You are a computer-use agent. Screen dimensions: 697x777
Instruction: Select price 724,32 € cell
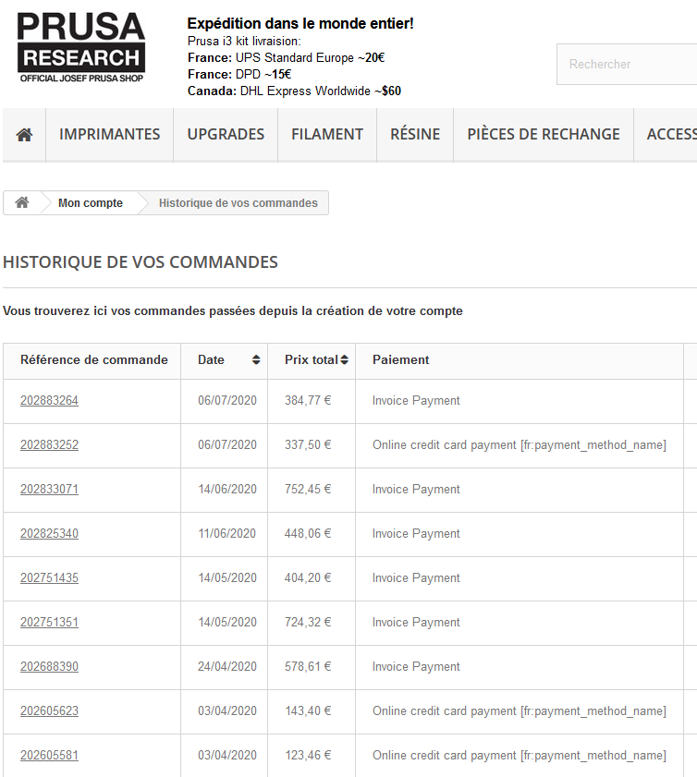tap(312, 623)
